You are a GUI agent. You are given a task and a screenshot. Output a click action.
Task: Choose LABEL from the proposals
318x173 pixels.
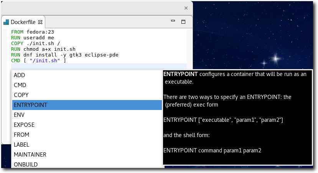click(21, 145)
